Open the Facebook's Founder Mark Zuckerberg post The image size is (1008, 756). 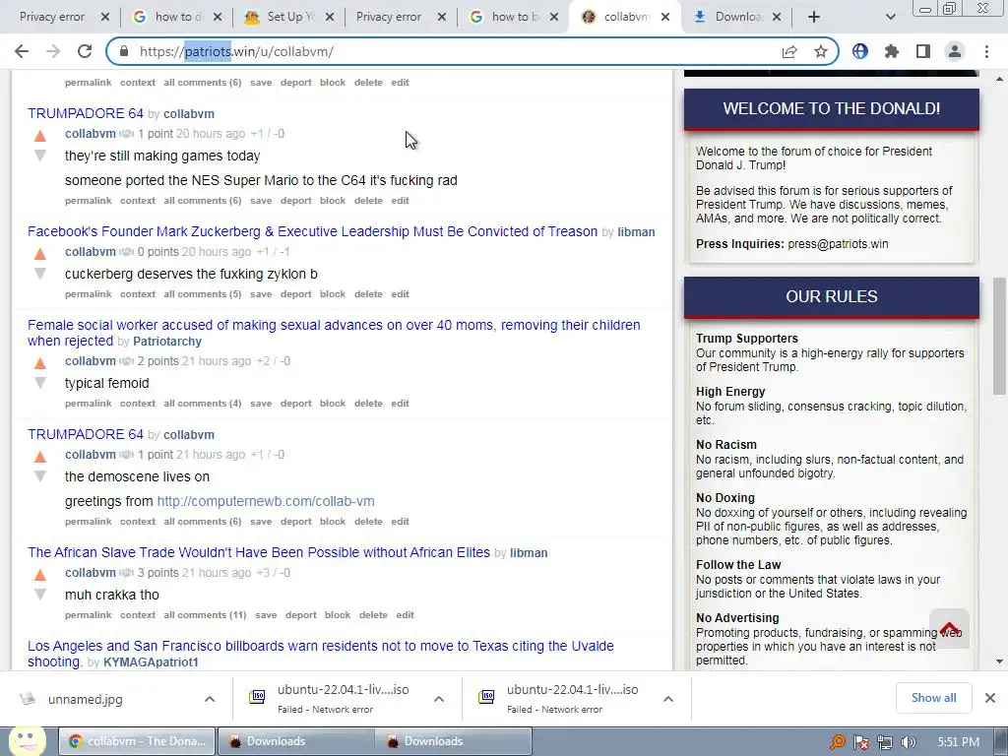[312, 231]
